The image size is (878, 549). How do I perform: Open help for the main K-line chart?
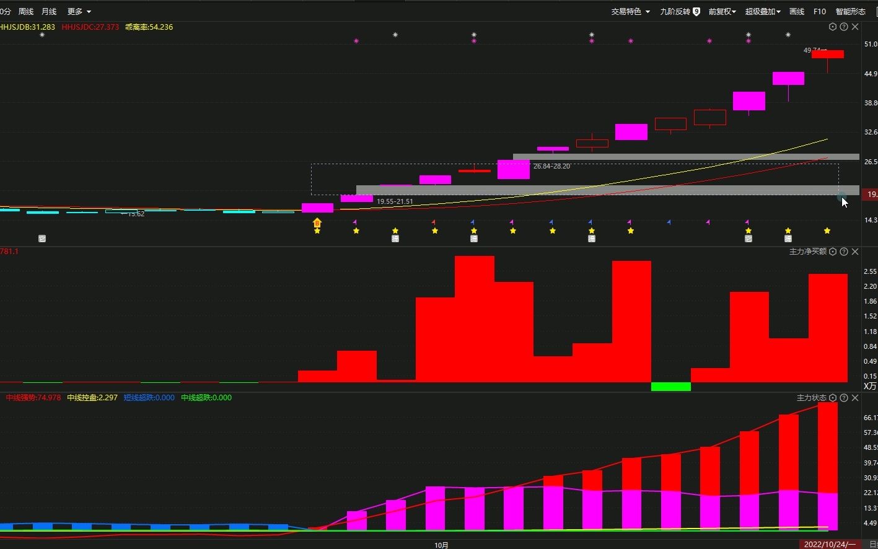pos(844,27)
